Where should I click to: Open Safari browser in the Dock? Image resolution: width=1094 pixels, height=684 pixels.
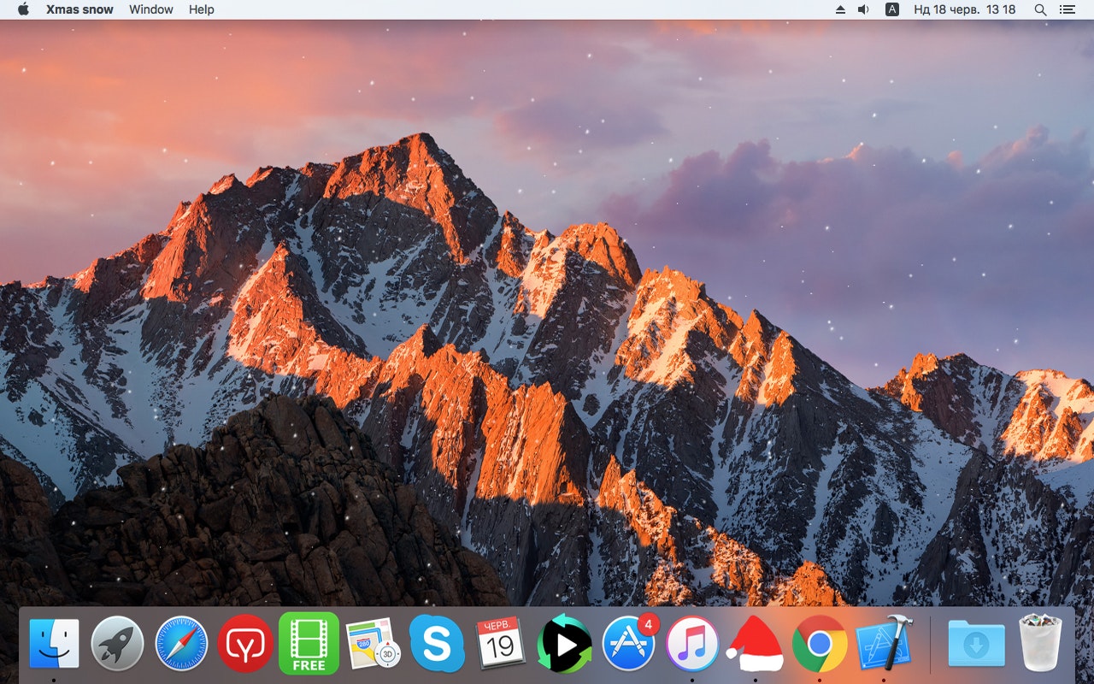click(181, 643)
